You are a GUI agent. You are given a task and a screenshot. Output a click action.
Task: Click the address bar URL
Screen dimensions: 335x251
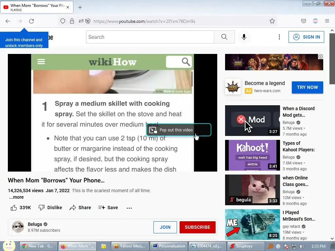pos(144,21)
